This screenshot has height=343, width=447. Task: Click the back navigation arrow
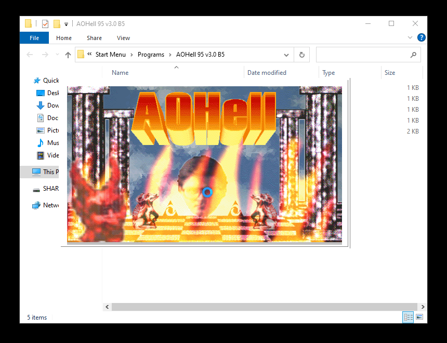click(30, 54)
